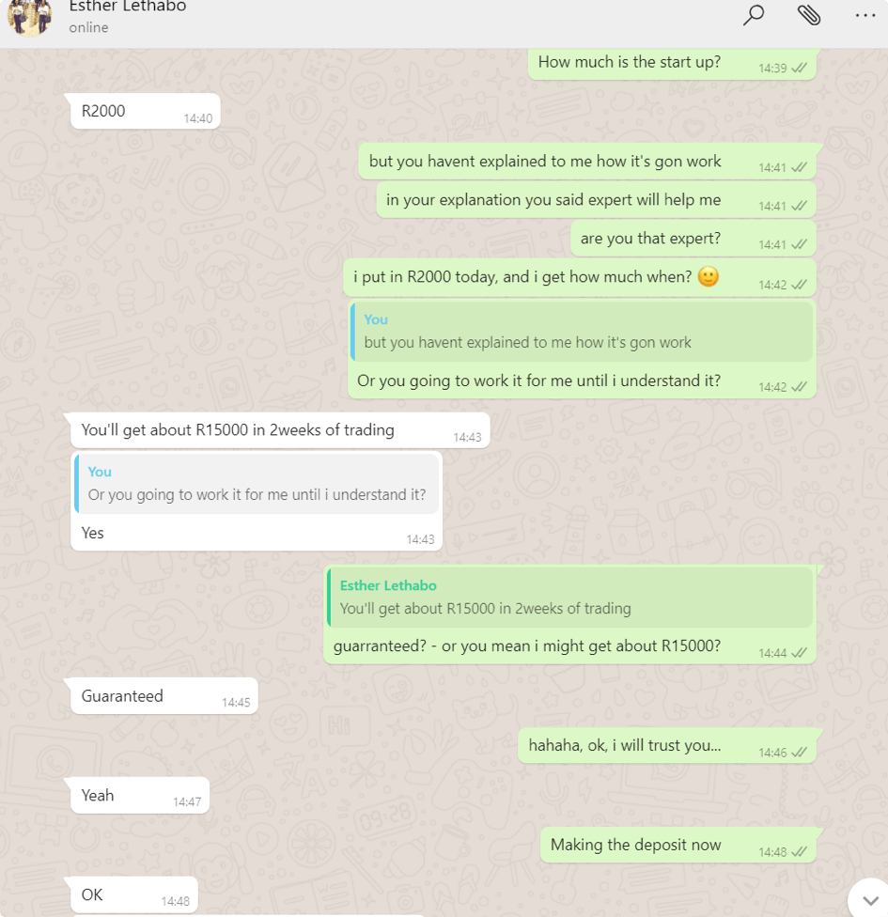
Task: Click quoted reply 'but you havent explained'
Action: tap(582, 332)
